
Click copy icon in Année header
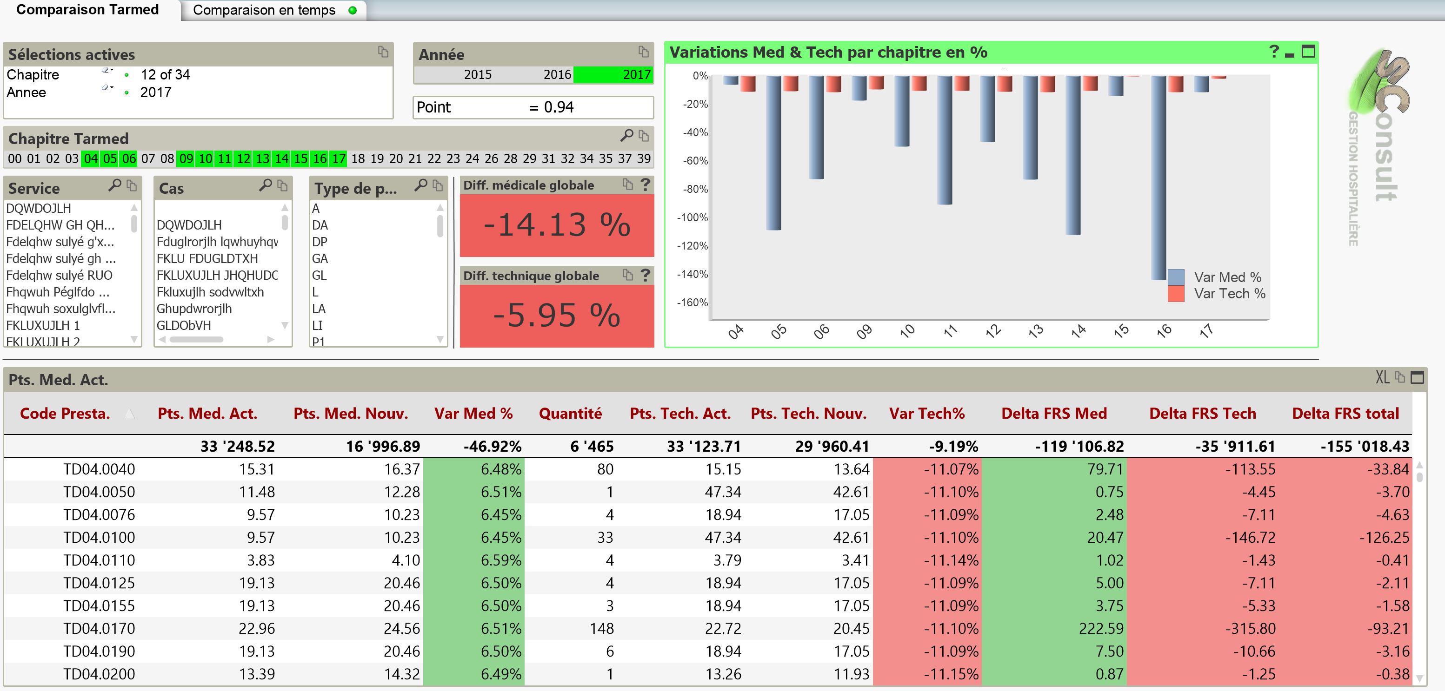(643, 52)
